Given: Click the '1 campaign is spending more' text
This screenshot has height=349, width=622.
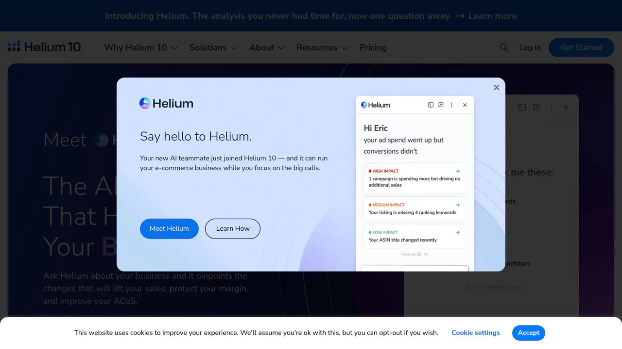Looking at the screenshot, I should (x=415, y=182).
